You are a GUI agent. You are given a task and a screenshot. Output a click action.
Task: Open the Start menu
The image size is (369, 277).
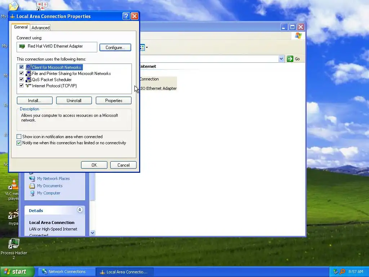tap(17, 272)
